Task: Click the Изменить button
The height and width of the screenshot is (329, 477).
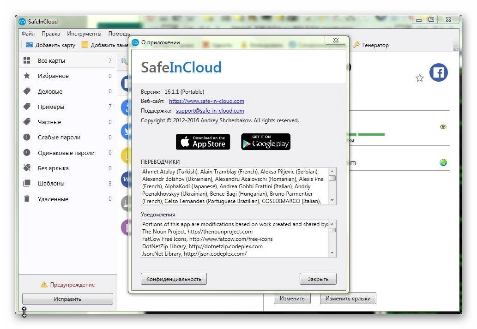Action: (292, 298)
